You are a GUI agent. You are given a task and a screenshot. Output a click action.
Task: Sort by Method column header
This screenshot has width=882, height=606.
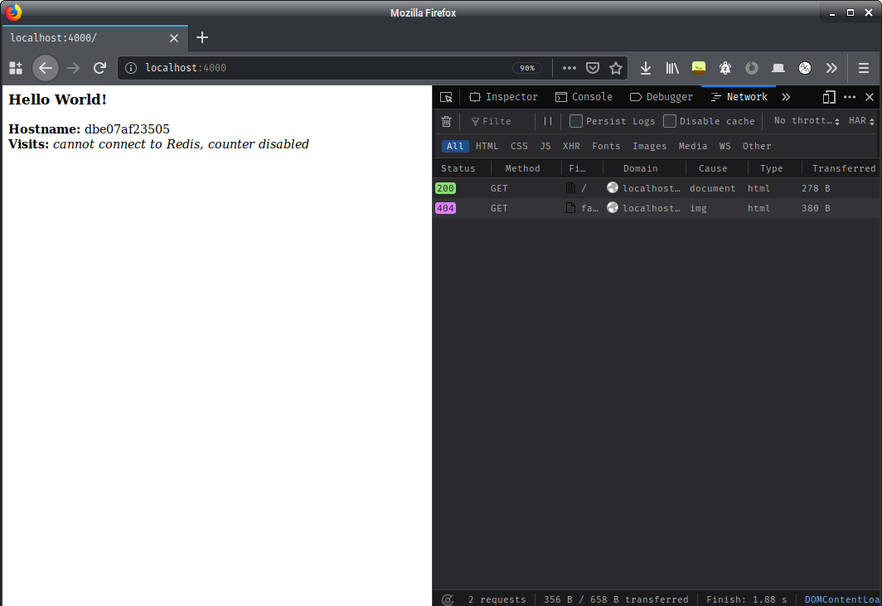click(526, 168)
